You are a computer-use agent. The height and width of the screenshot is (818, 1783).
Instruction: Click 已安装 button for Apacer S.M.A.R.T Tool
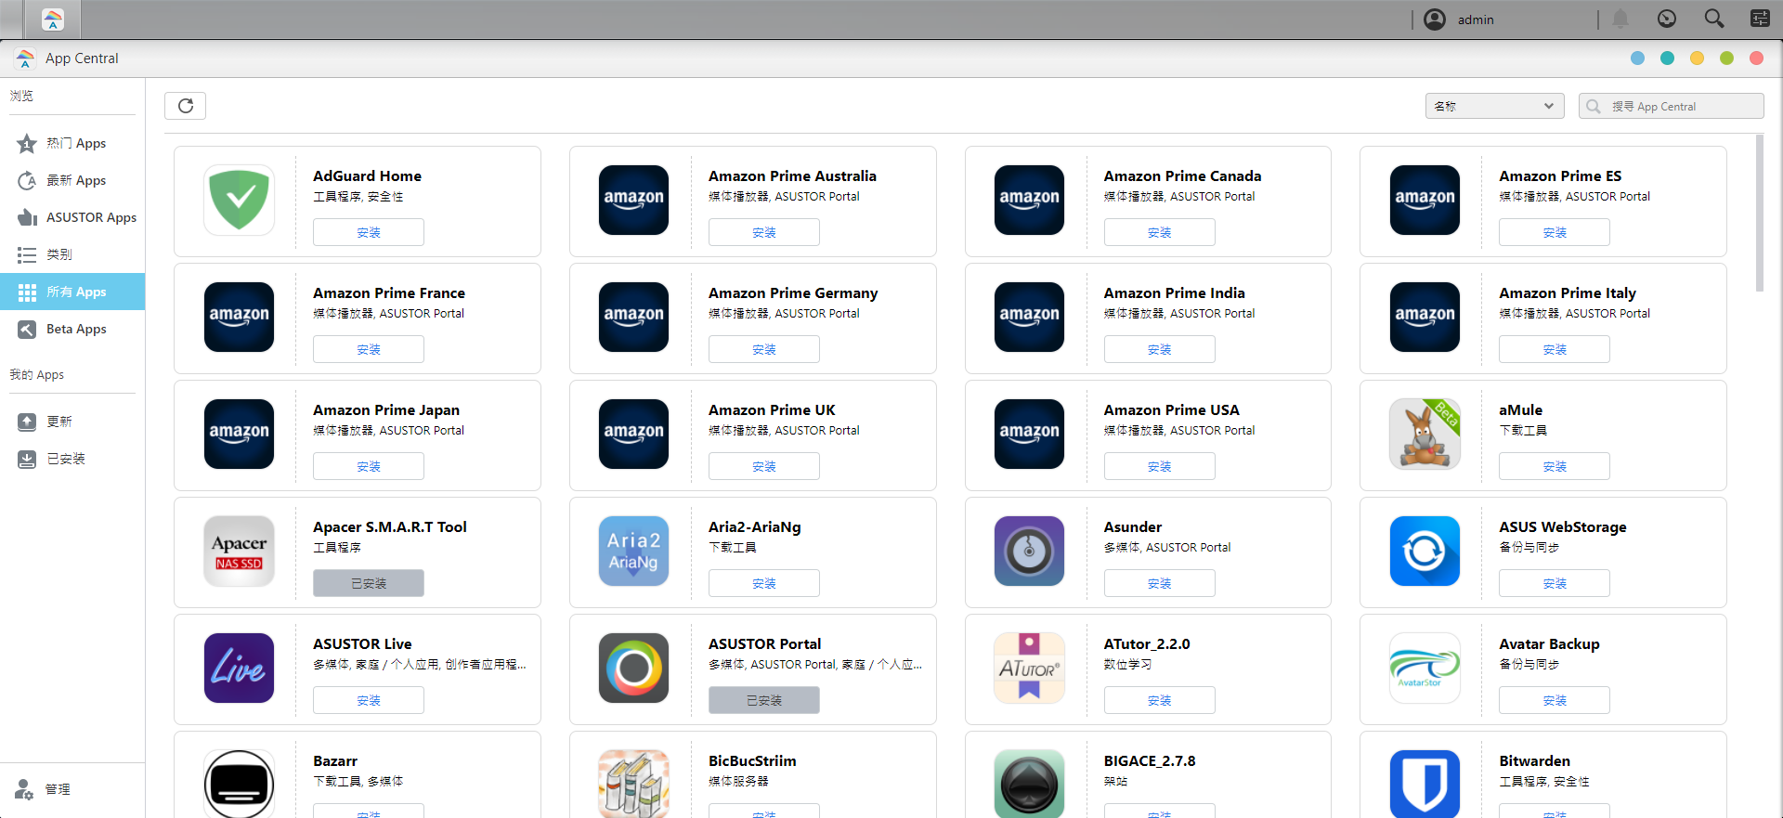(369, 583)
